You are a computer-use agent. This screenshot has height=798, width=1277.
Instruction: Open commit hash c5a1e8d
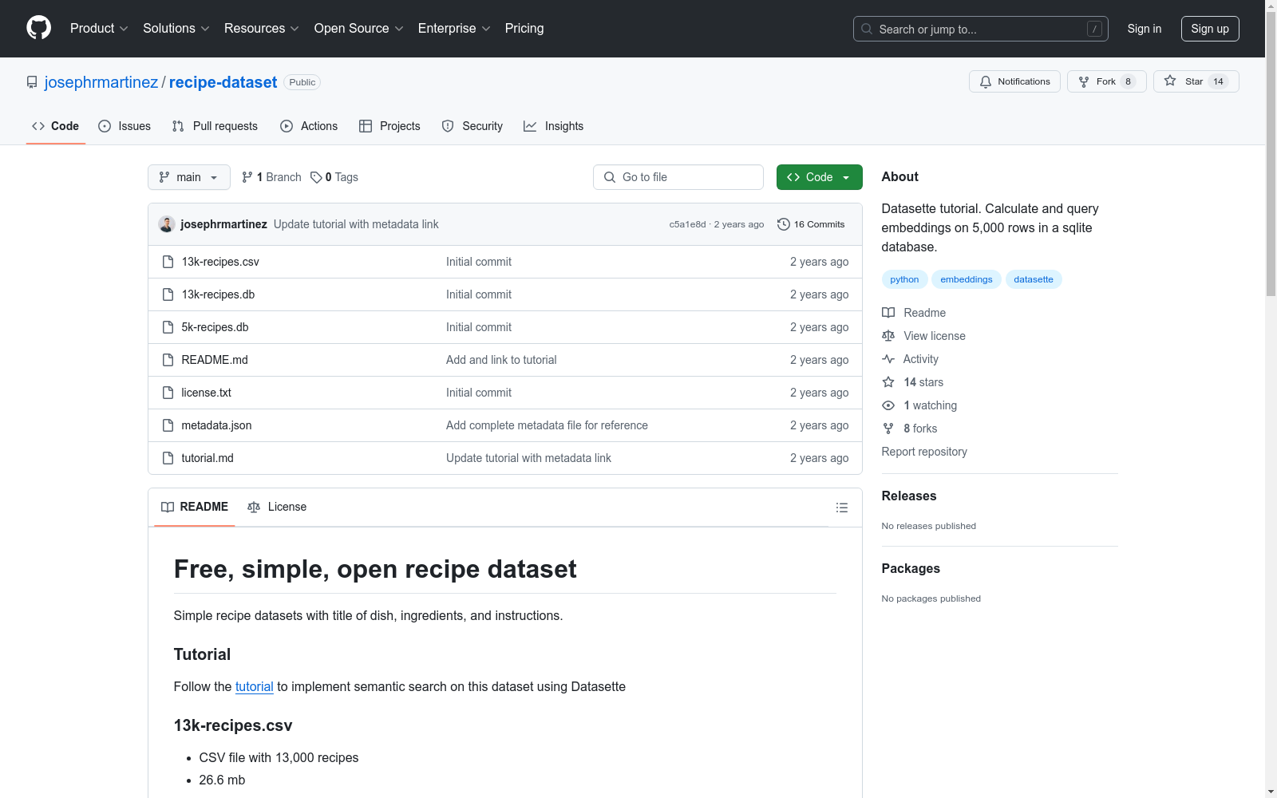687,224
